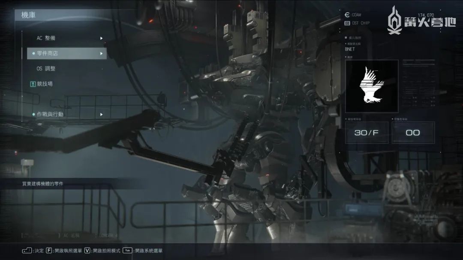Open system menu via 開啟系統選單 label
The image size is (463, 260).
pos(149,251)
